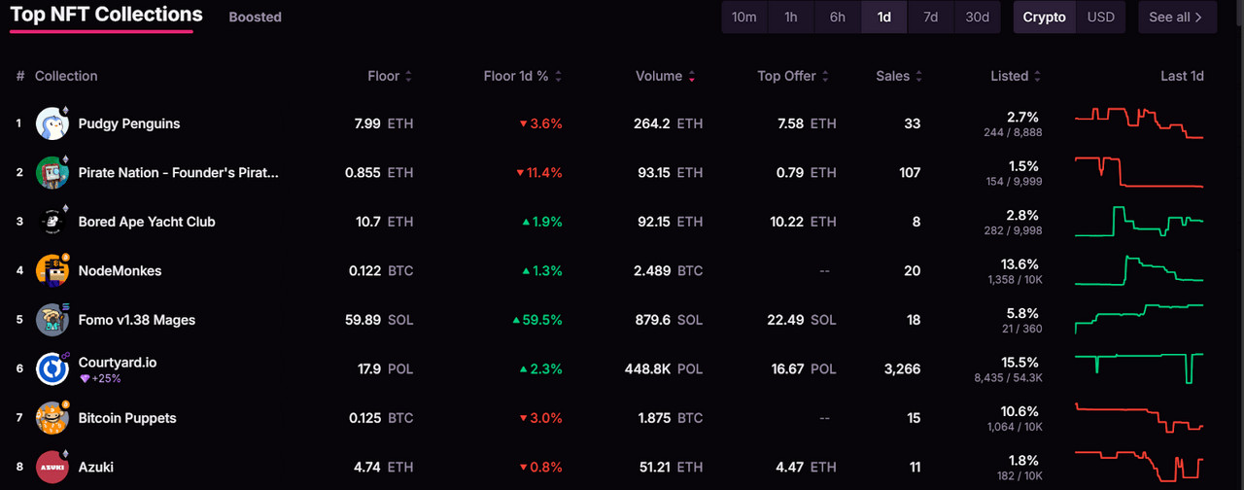
Task: Click the Courtyard.io collection logo
Action: click(x=52, y=369)
